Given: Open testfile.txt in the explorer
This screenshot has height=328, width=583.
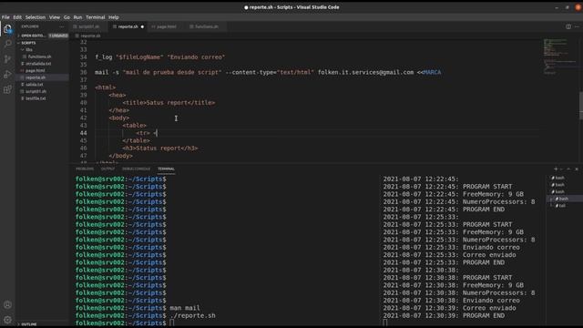Looking at the screenshot, I should 36,98.
